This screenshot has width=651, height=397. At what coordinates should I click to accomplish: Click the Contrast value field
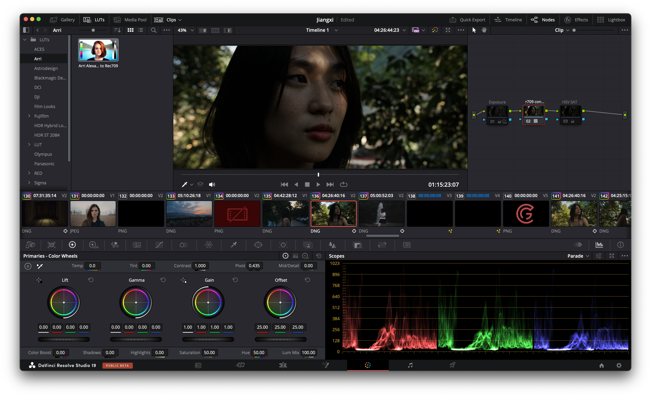(200, 266)
